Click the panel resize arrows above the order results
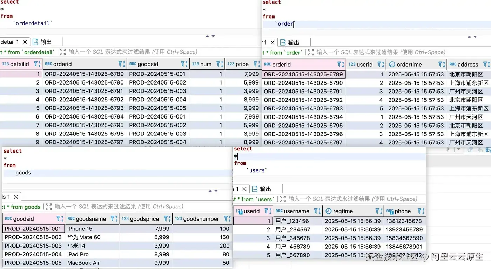 point(472,36)
